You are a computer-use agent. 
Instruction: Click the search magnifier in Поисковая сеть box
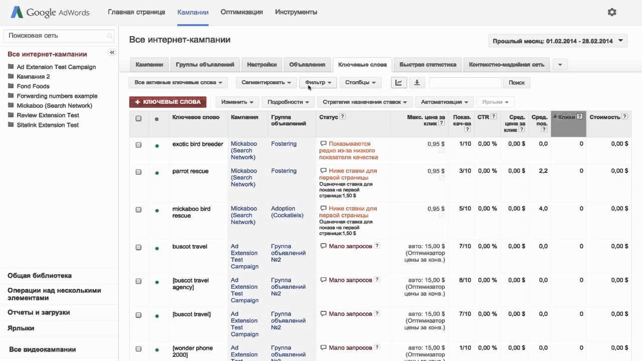pyautogui.click(x=109, y=36)
